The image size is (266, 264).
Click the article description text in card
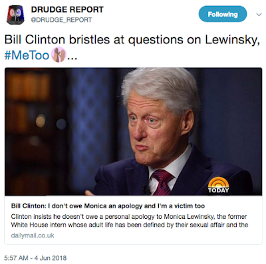(129, 221)
